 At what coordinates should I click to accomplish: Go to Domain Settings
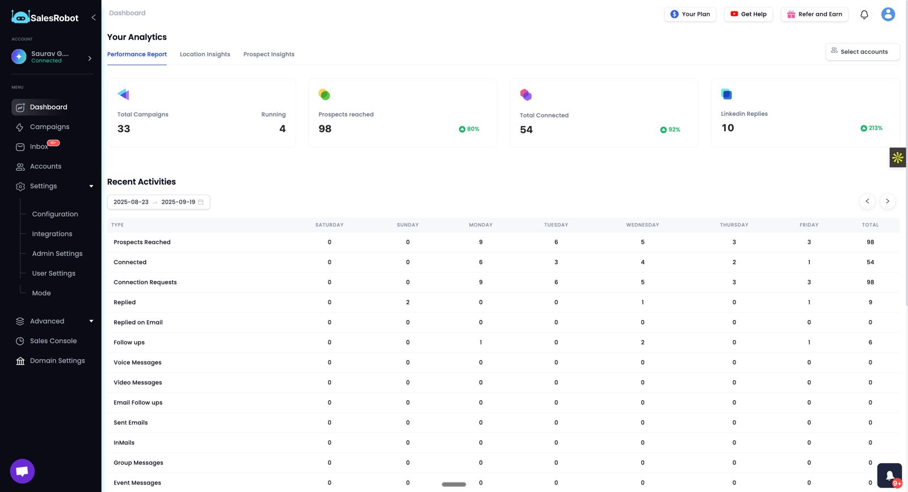point(57,361)
